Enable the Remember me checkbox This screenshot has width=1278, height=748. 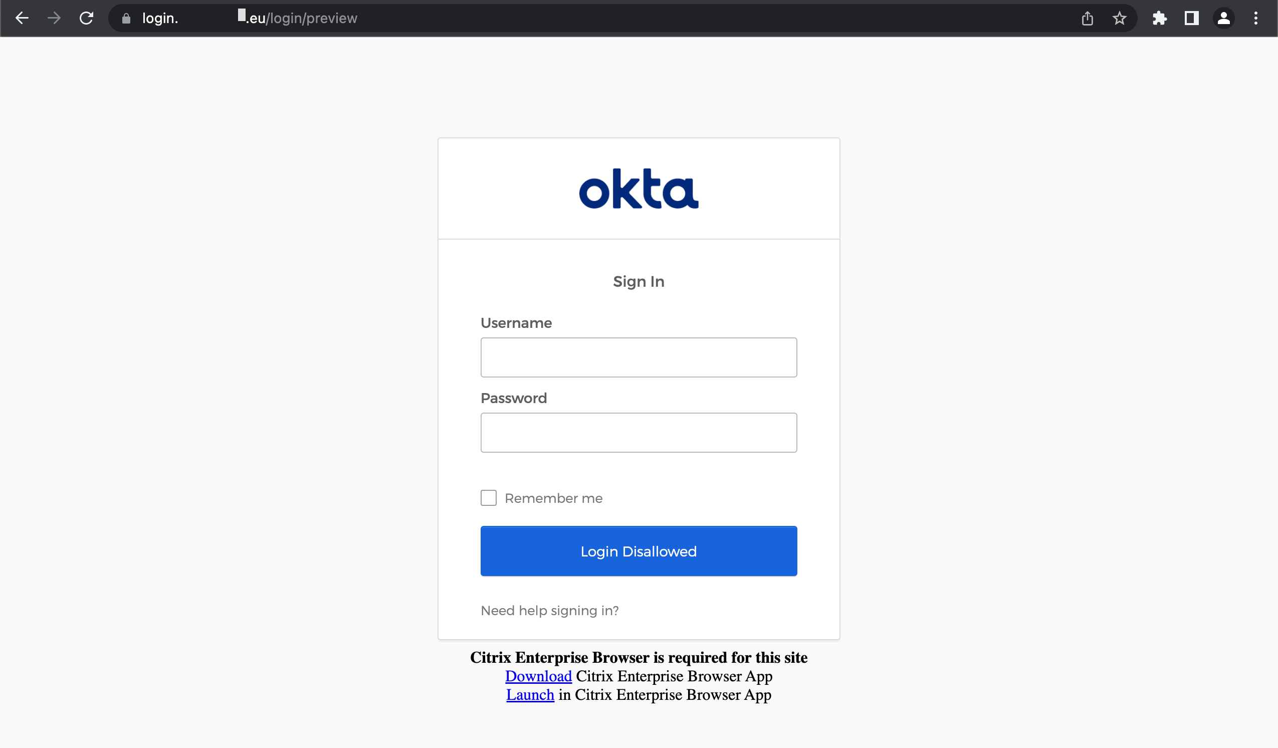click(488, 498)
